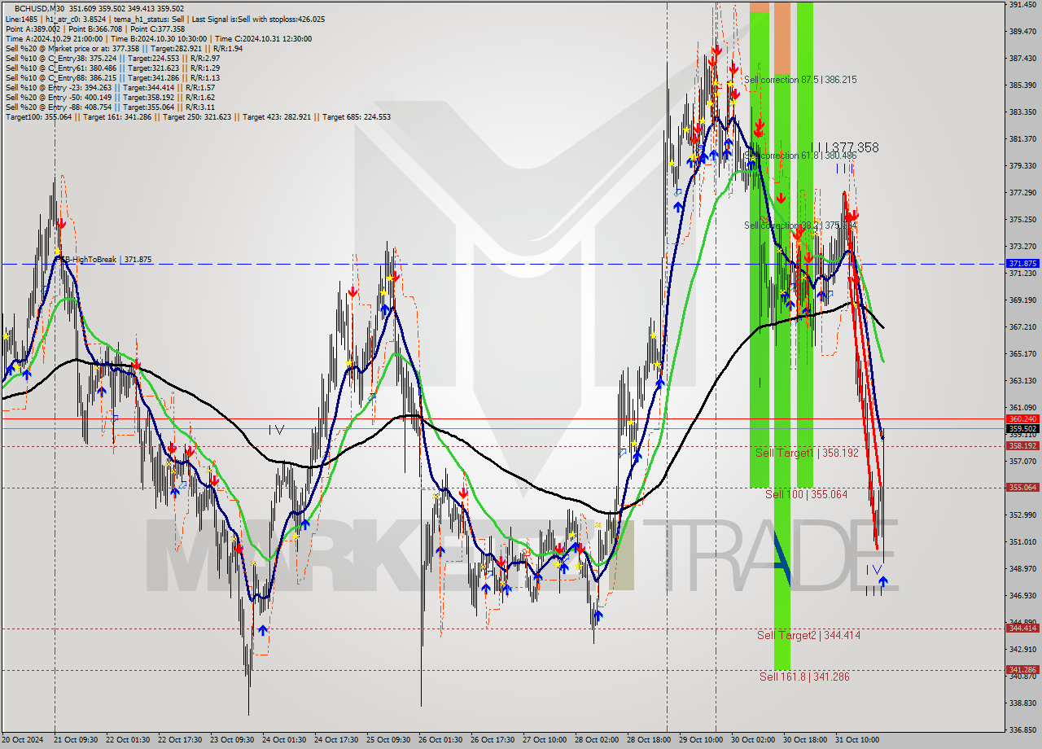Click the '28 Oct 18:00' time axis label

click(649, 740)
